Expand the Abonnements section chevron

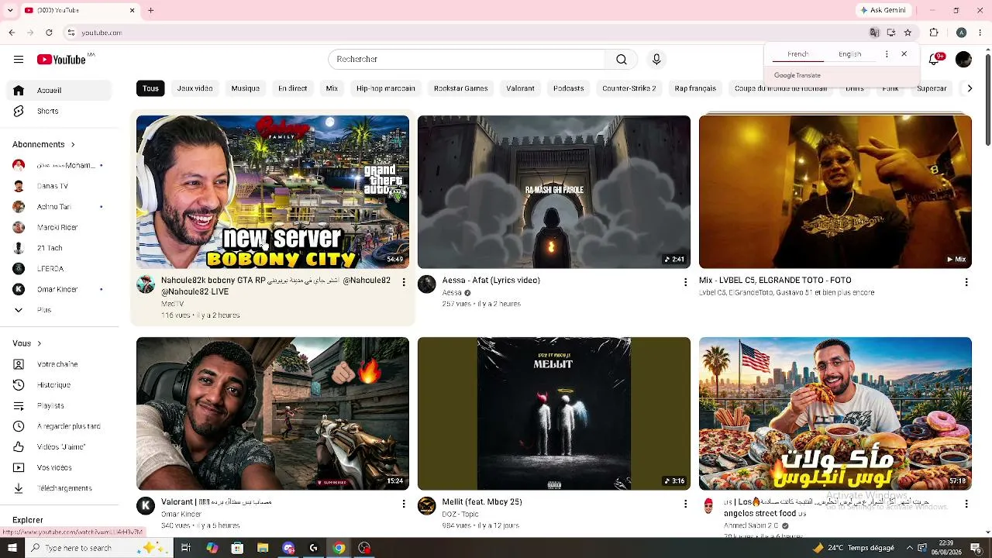pos(73,145)
